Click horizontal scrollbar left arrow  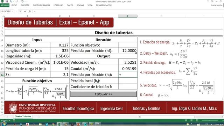[x=139, y=117]
